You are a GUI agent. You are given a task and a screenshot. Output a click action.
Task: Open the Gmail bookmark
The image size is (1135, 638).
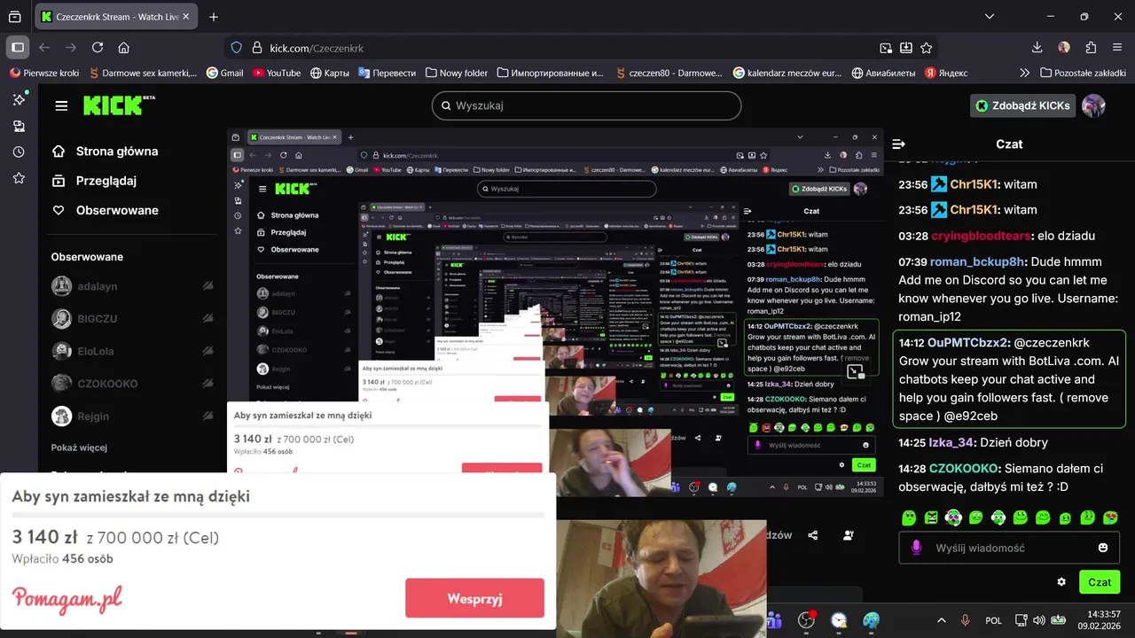[225, 73]
